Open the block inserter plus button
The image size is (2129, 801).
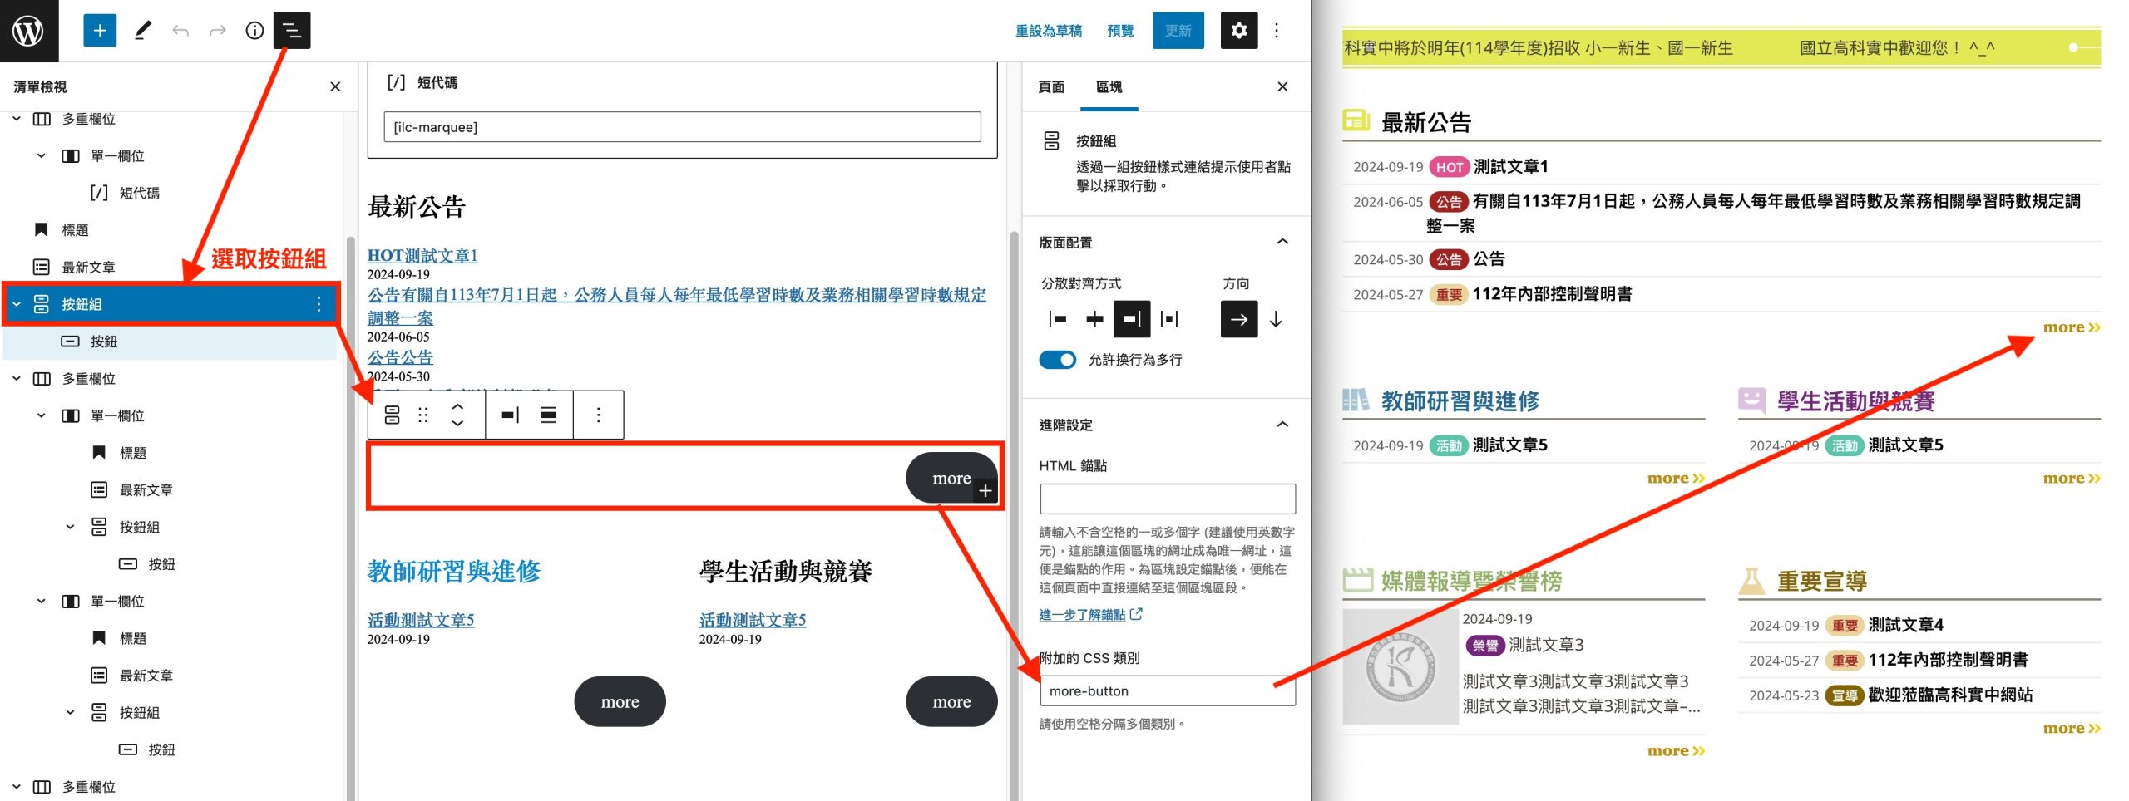pyautogui.click(x=100, y=31)
